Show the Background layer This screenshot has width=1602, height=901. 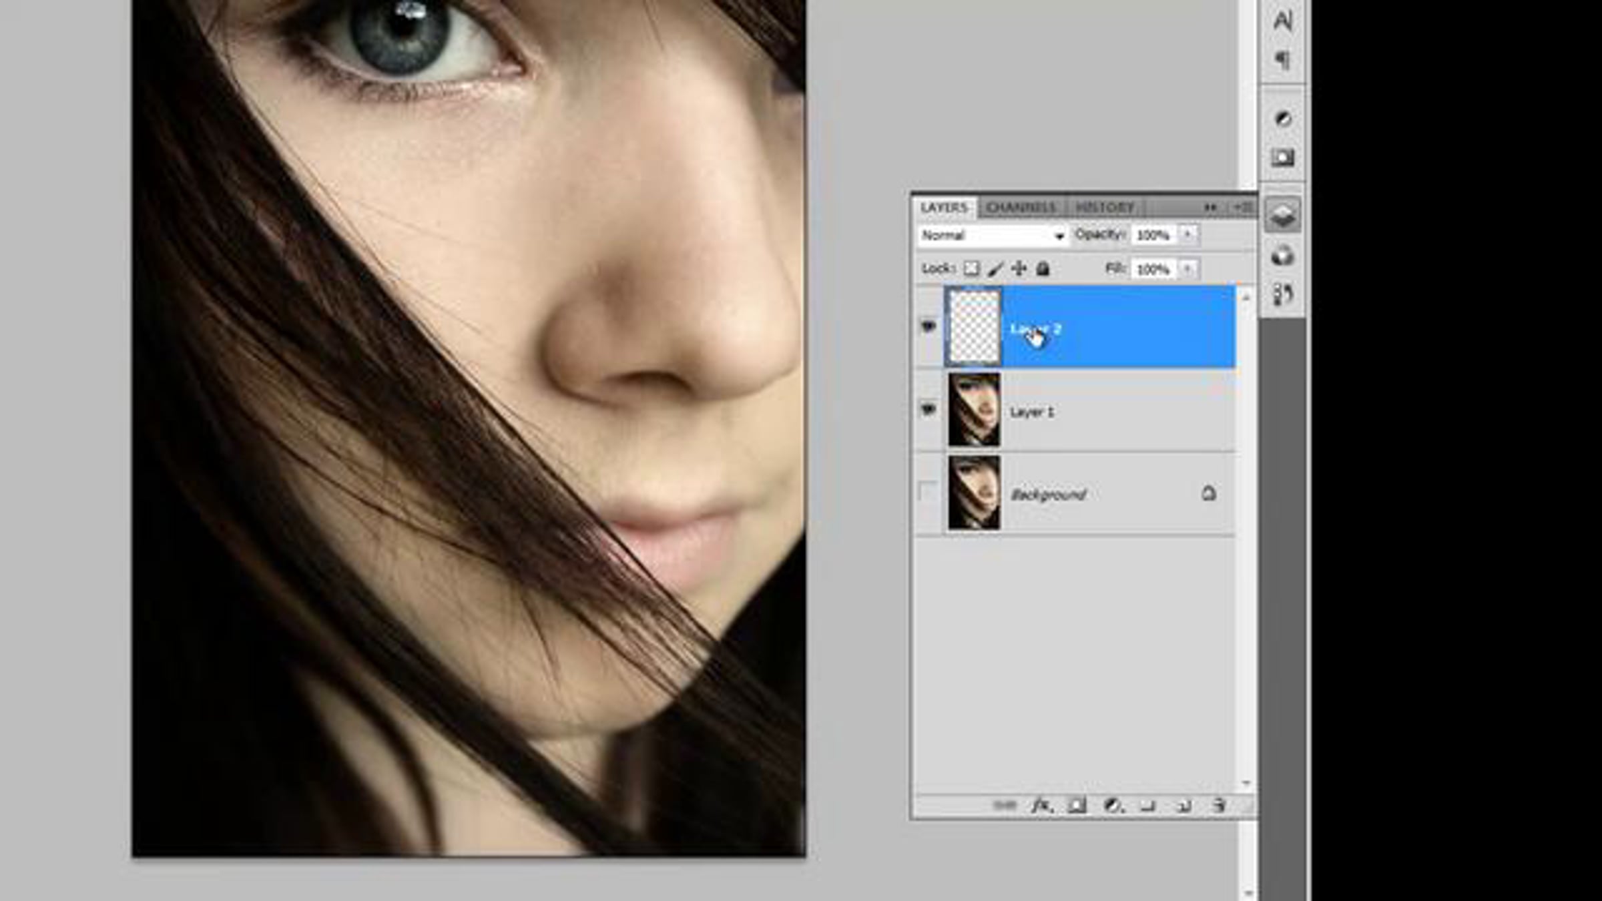pos(928,493)
